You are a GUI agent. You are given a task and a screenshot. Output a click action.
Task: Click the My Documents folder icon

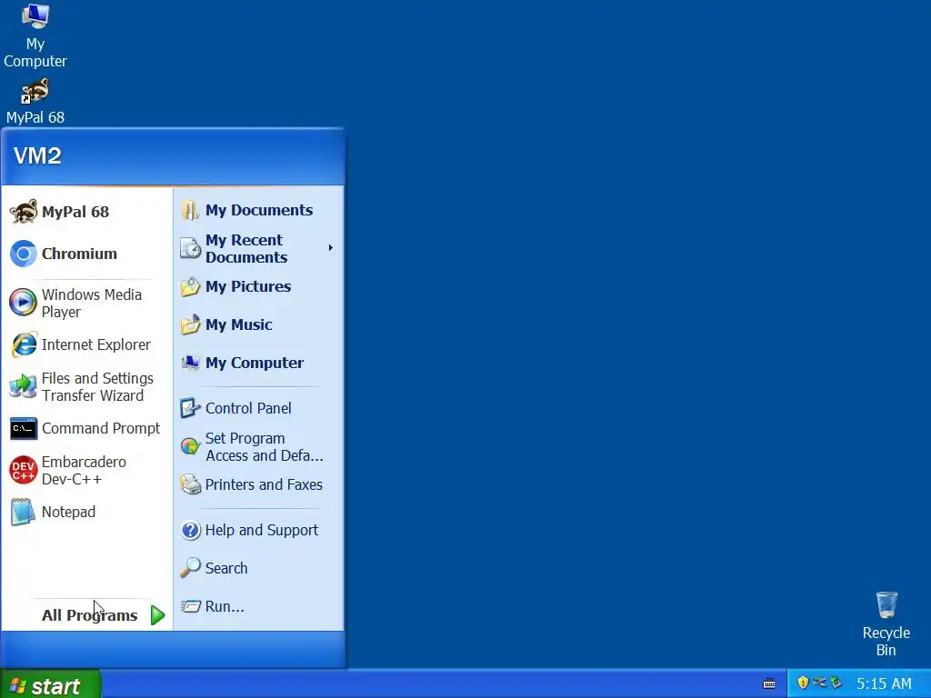coord(190,210)
